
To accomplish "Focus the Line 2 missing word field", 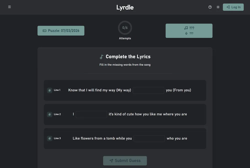I will pyautogui.click(x=91, y=114).
